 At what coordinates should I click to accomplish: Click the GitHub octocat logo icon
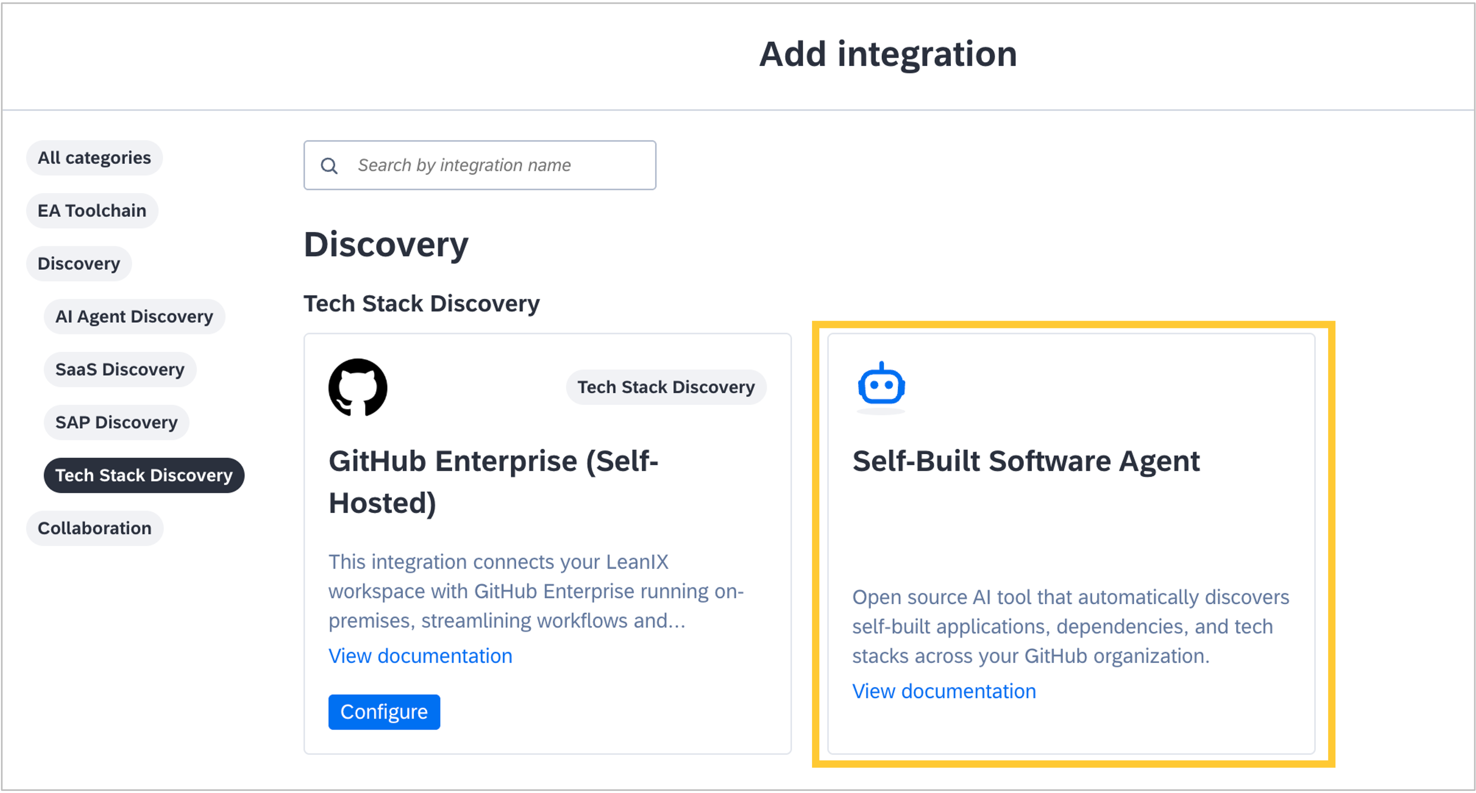click(x=358, y=388)
